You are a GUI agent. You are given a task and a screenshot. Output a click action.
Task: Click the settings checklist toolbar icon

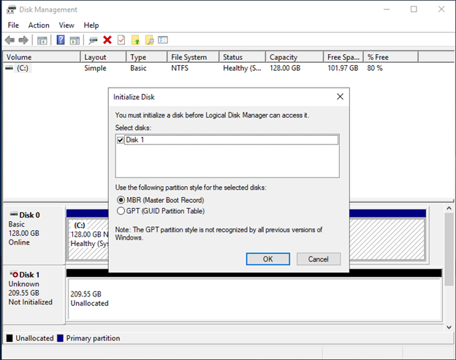[x=163, y=40]
